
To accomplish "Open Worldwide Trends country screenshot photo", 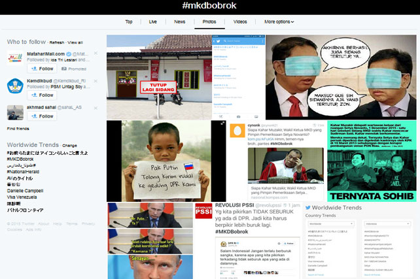I will click(360, 240).
